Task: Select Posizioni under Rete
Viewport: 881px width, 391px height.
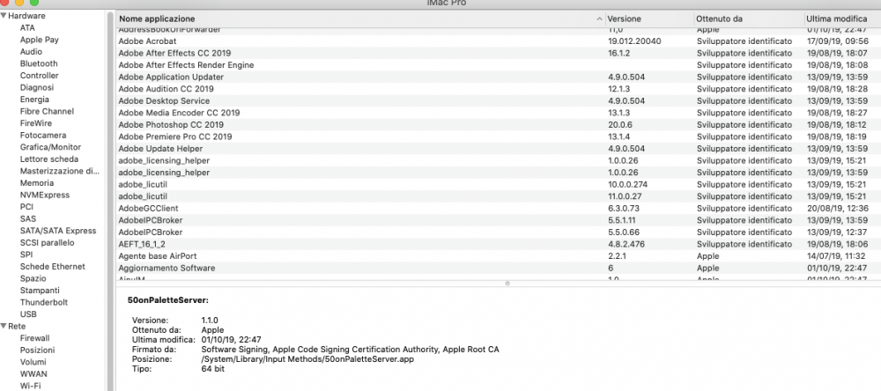Action: pos(38,350)
